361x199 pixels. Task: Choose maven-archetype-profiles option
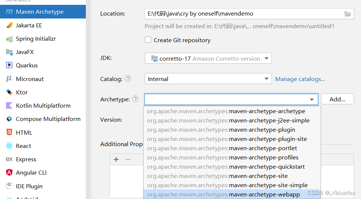pos(232,157)
